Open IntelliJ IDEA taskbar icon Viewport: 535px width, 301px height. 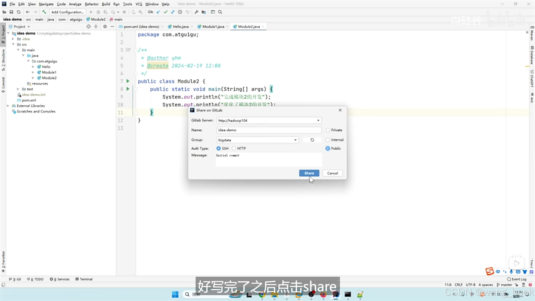tap(335, 294)
